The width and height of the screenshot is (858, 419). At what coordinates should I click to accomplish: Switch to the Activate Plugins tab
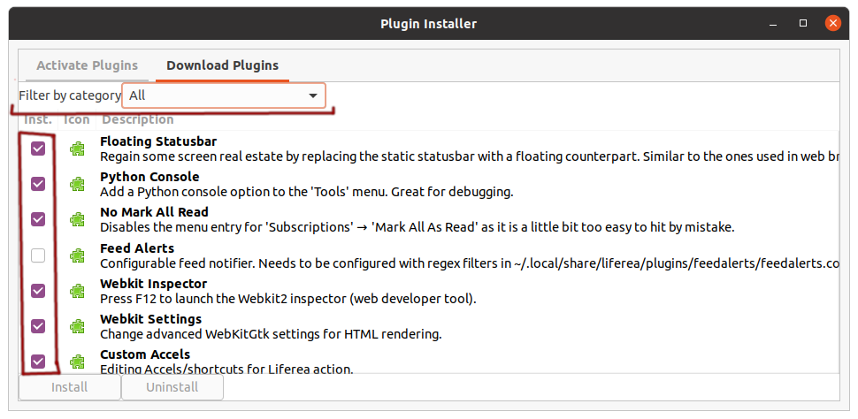87,65
